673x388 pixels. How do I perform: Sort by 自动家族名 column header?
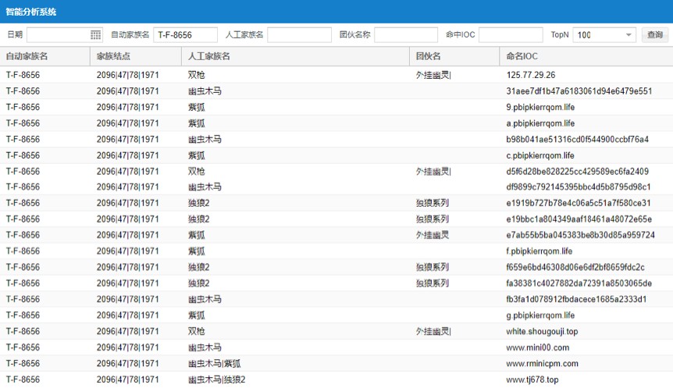point(27,56)
